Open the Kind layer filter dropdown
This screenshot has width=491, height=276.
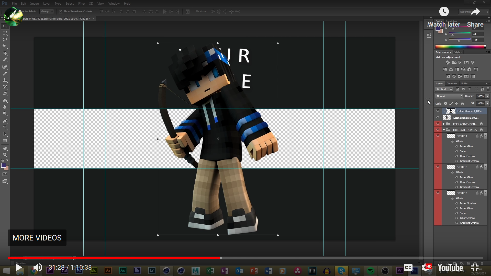coord(444,89)
